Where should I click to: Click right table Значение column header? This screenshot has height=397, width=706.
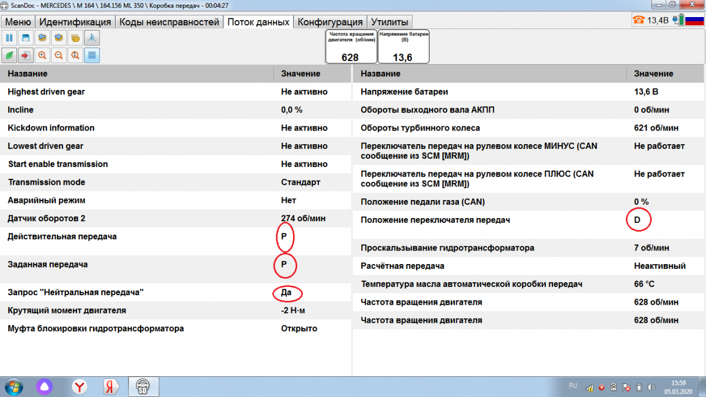(666, 74)
